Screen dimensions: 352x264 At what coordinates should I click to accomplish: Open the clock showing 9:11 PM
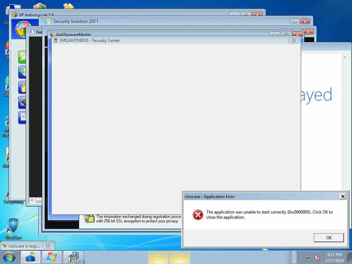pos(334,257)
